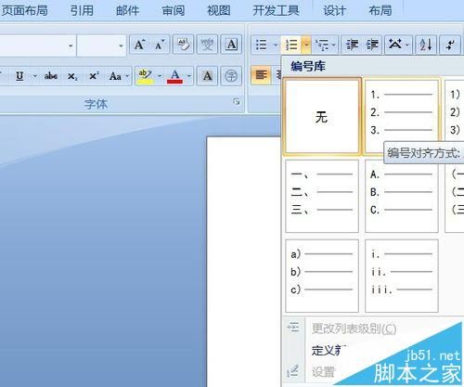
Task: Open the Change Case dropdown arrow
Action: coord(127,76)
